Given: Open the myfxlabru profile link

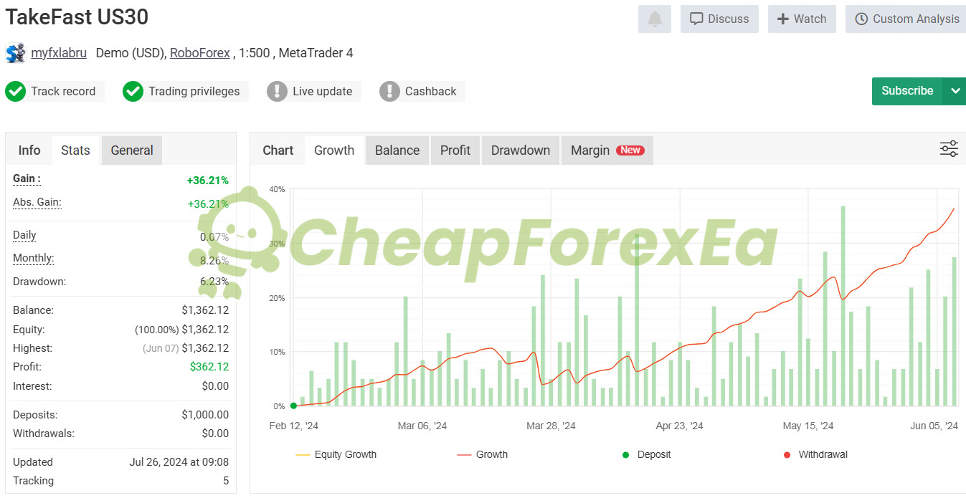Looking at the screenshot, I should click(59, 53).
